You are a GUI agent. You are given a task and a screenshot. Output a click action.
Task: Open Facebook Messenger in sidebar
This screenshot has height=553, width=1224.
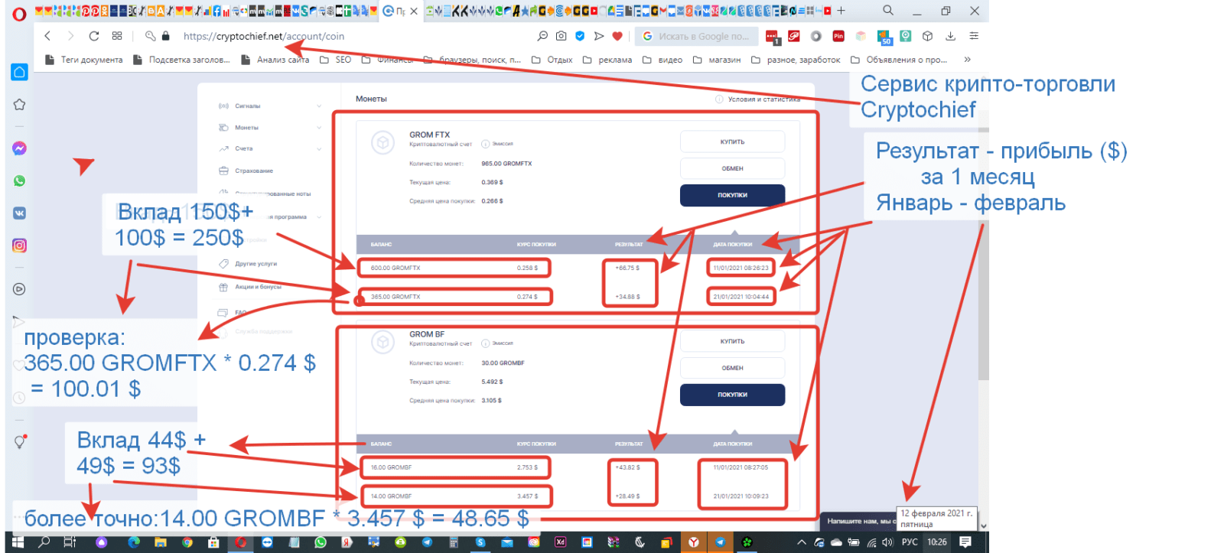(20, 148)
